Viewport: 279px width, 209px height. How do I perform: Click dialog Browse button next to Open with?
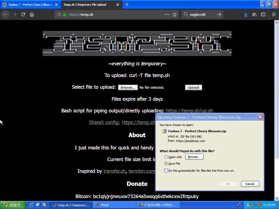coord(194,157)
